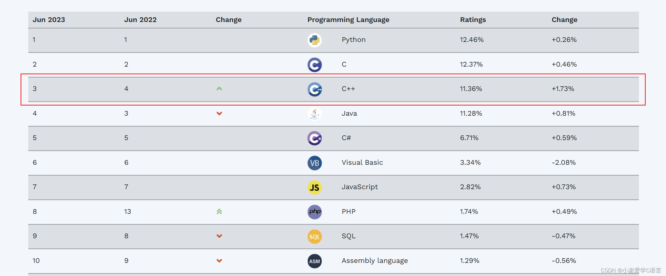Click the -2.08% change value

[564, 162]
